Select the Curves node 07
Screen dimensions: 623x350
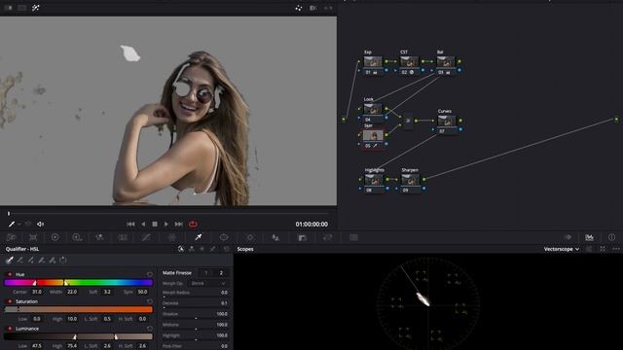pos(447,123)
